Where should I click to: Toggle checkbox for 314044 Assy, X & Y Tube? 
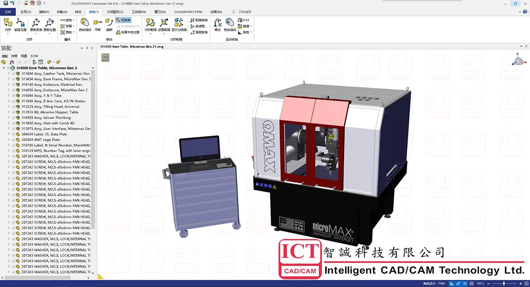point(13,96)
